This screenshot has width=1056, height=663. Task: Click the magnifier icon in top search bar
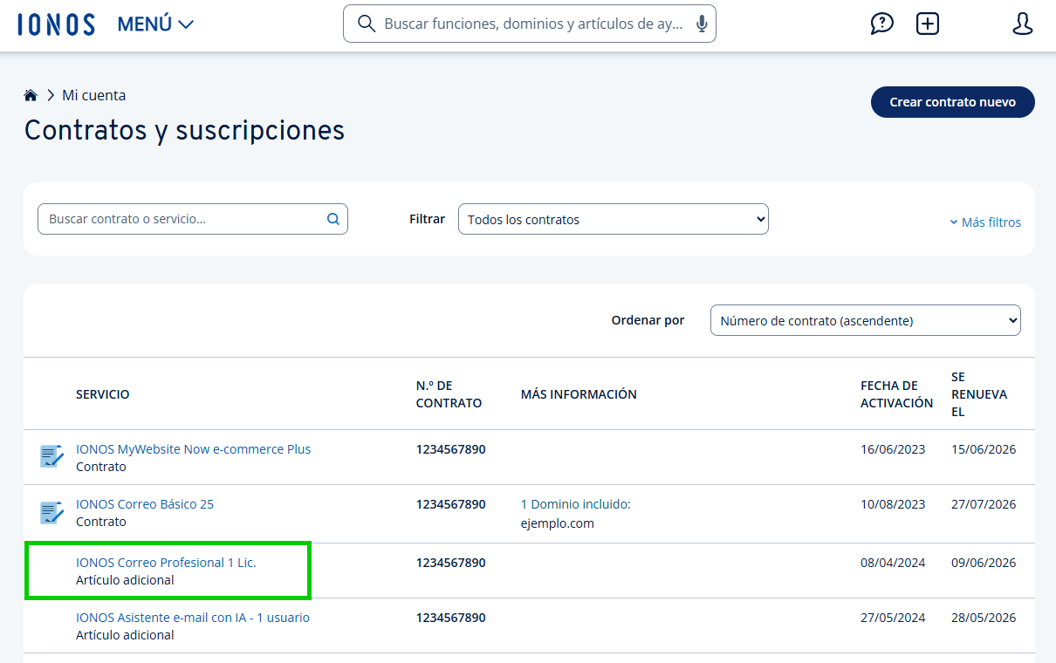[x=367, y=24]
